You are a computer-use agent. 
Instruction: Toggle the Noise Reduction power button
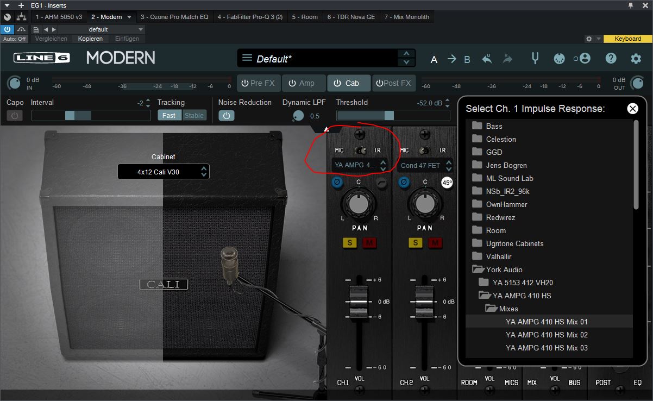click(x=227, y=115)
